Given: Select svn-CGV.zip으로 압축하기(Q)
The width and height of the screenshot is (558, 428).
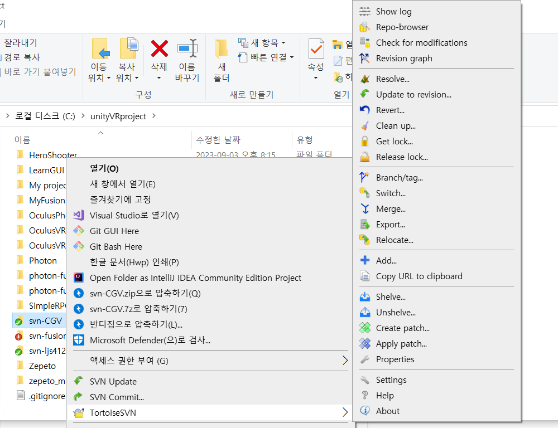Looking at the screenshot, I should [145, 293].
